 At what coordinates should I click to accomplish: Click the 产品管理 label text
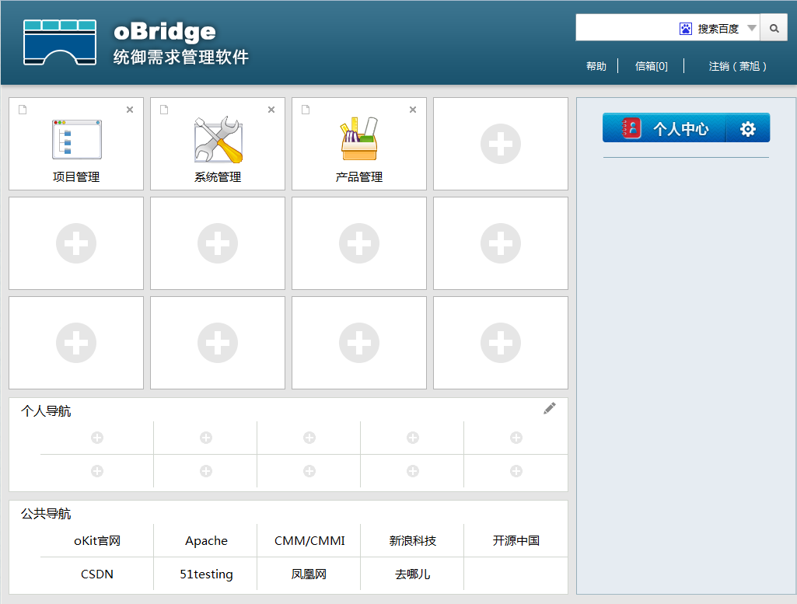coord(359,176)
